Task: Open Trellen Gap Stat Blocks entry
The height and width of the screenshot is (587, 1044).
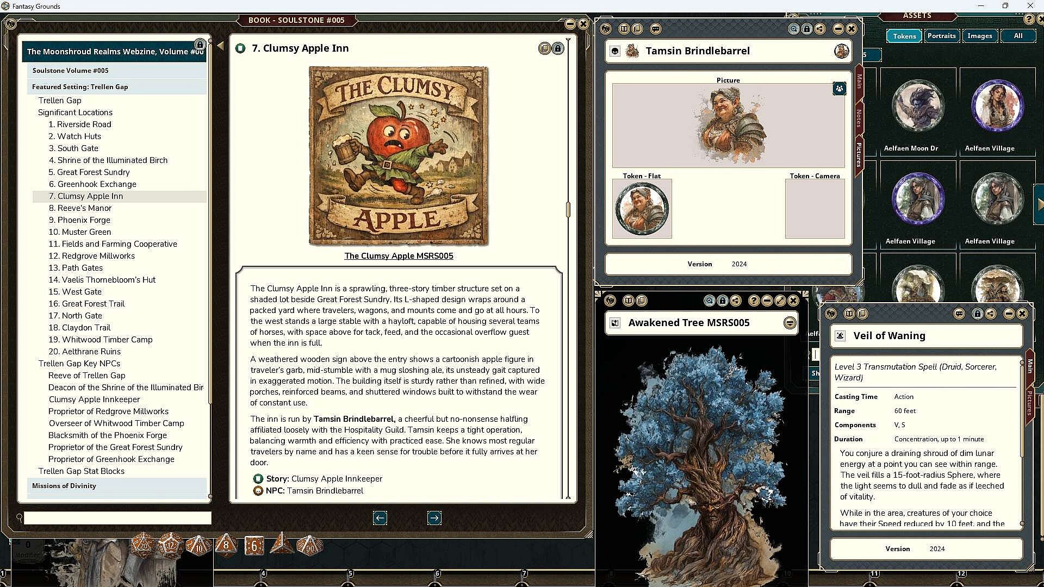Action: click(82, 471)
